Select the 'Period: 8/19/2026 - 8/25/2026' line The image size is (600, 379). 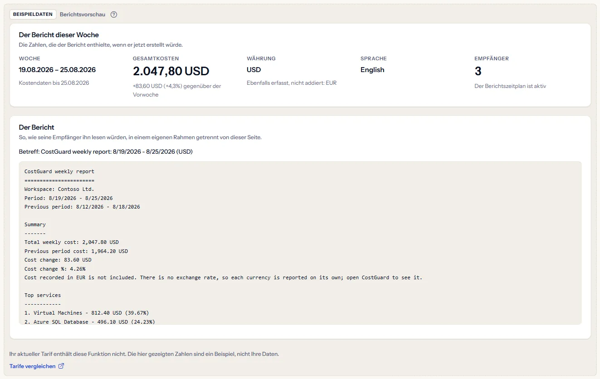click(68, 198)
